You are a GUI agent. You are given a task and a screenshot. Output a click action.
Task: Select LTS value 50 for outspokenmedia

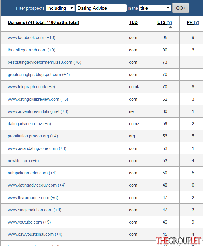165,173
